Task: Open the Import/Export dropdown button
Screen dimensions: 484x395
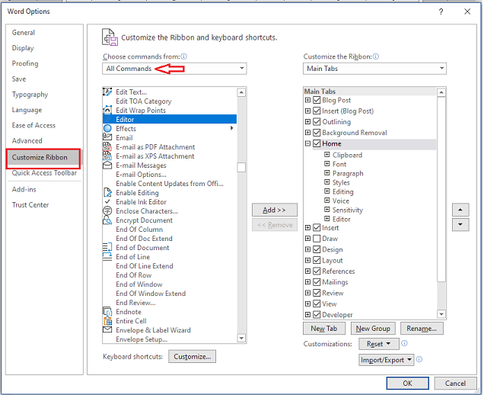Action: pos(386,360)
